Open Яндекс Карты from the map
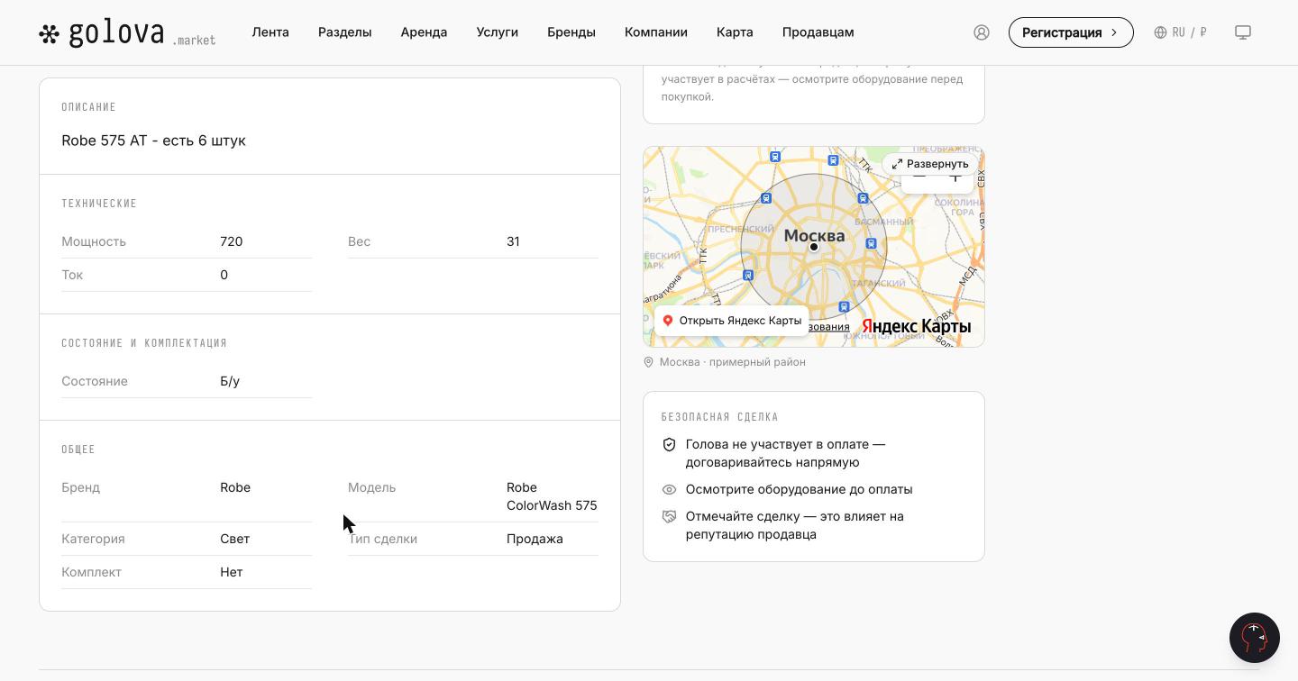Image resolution: width=1298 pixels, height=681 pixels. [731, 321]
